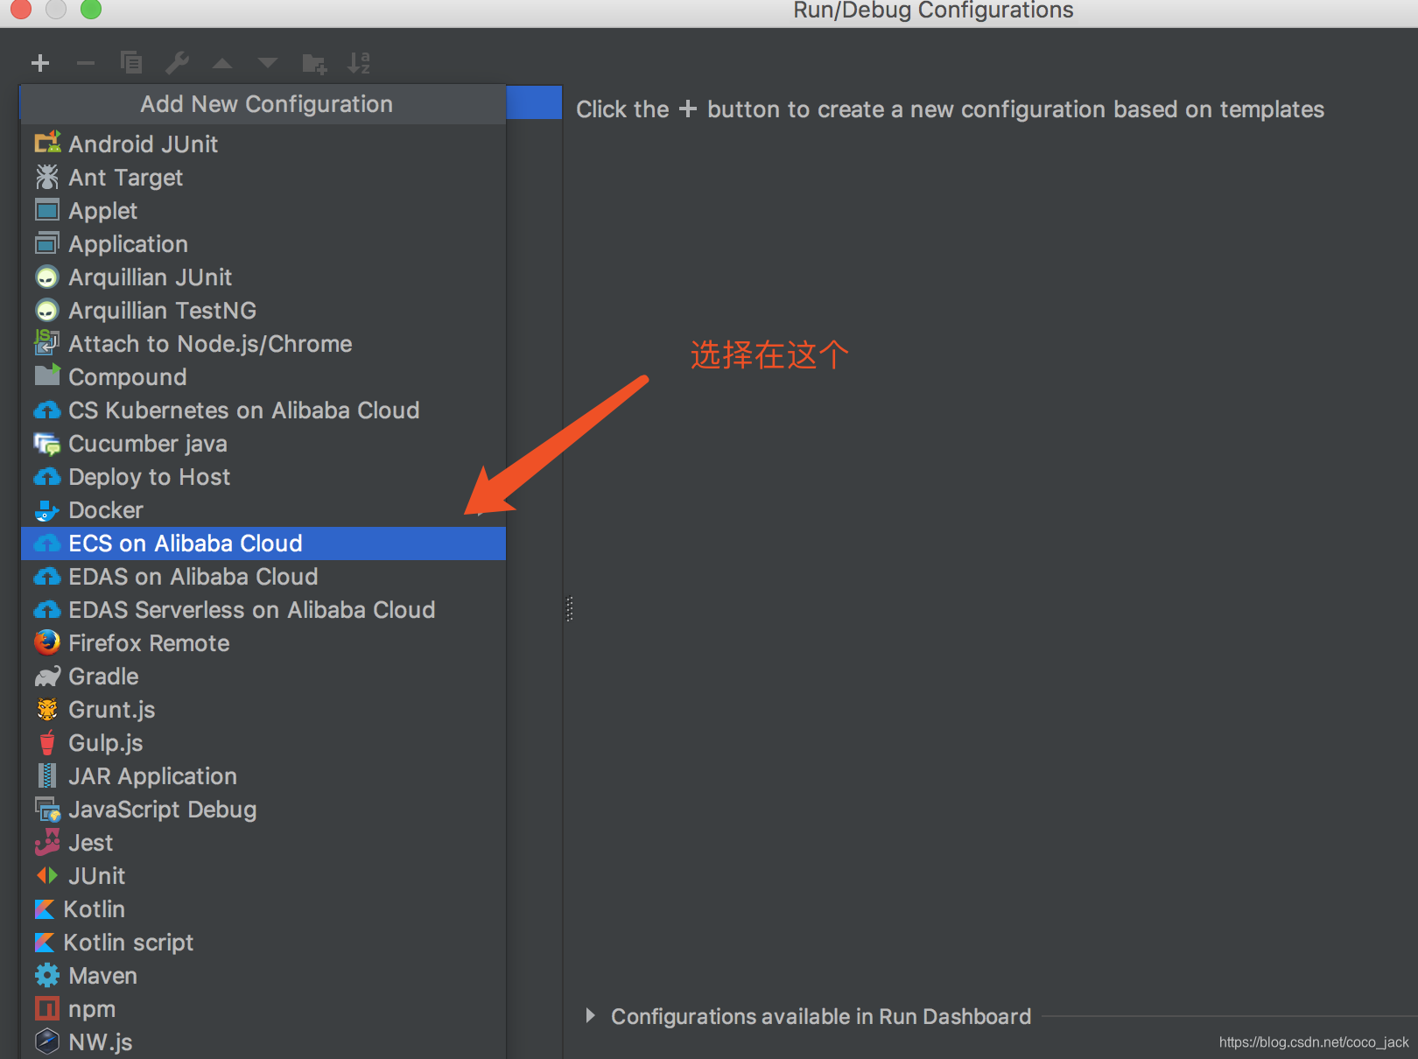1418x1059 pixels.
Task: Click the Remove Configuration minus icon
Action: [86, 63]
